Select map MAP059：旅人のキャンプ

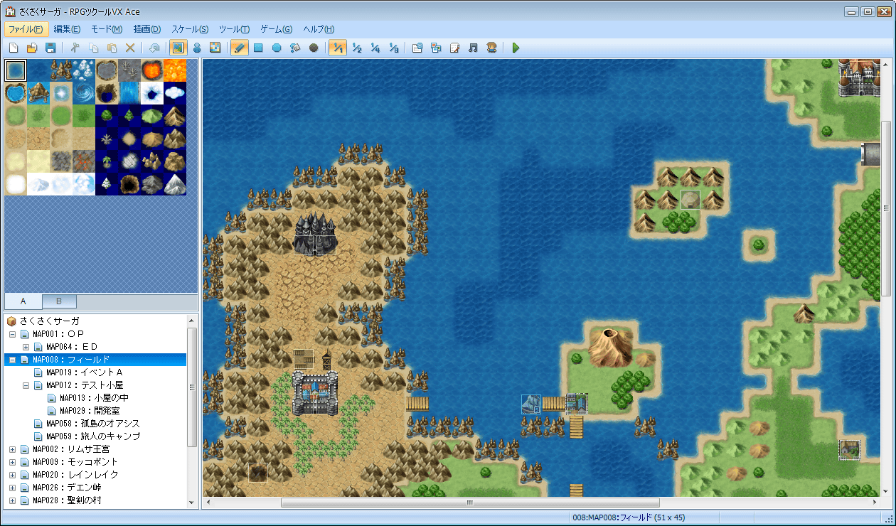coord(93,436)
